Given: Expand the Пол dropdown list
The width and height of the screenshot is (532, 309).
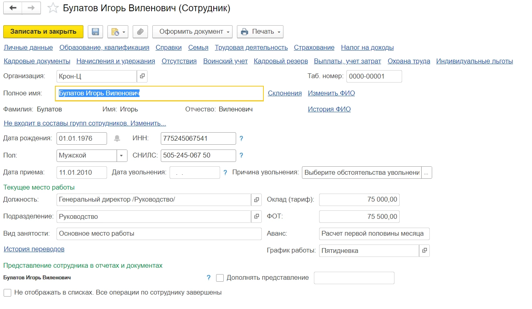Looking at the screenshot, I should [x=122, y=156].
